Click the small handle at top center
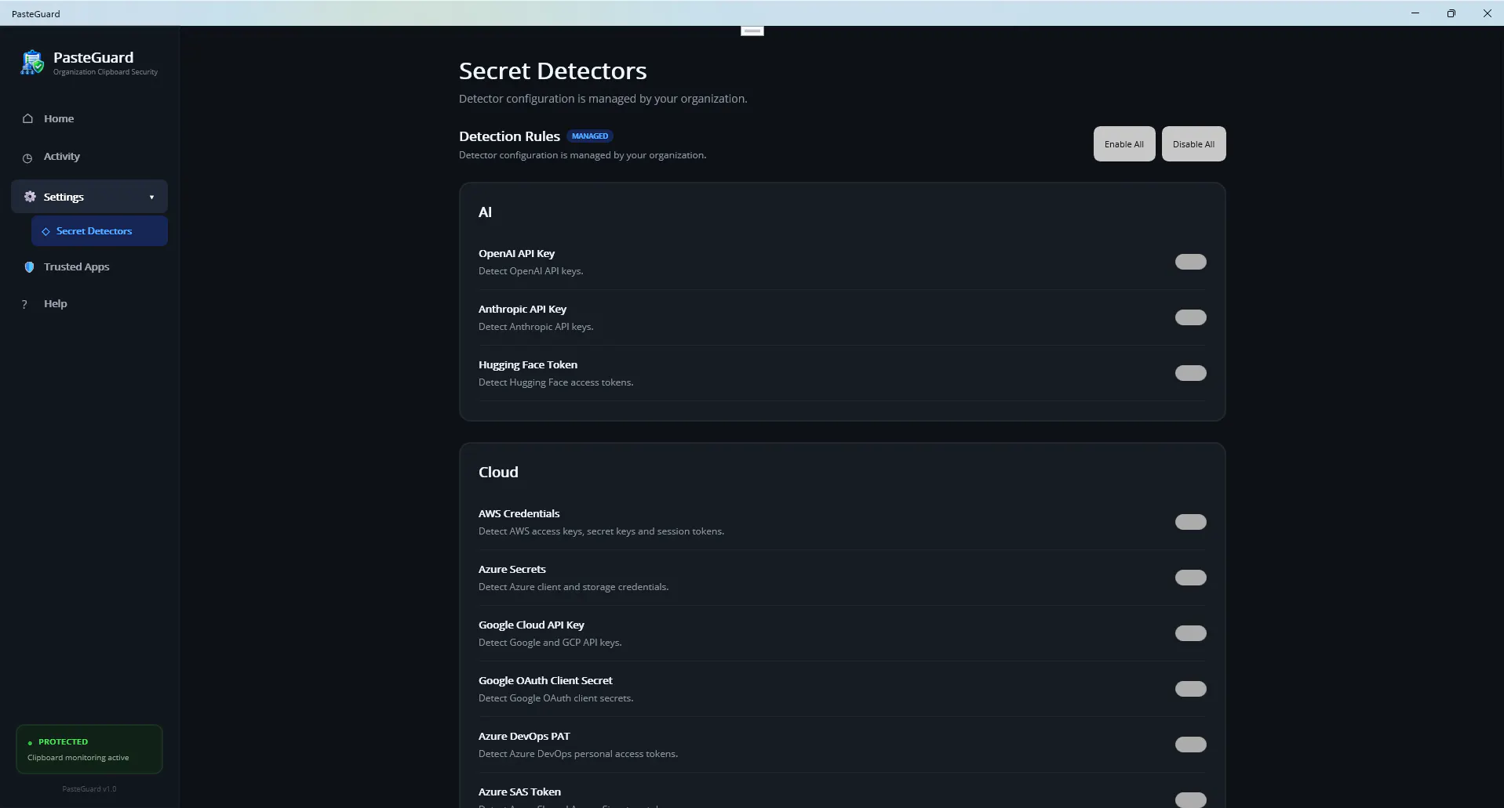The image size is (1504, 808). (752, 31)
